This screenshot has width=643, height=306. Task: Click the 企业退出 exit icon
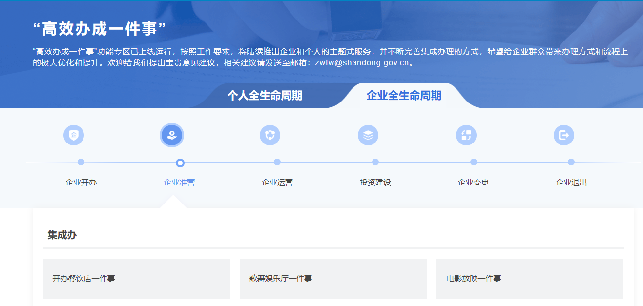pos(564,135)
